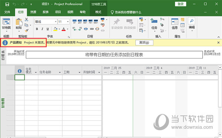Click the Cut scissors icon
The height and width of the screenshot is (138, 222).
[26, 20]
